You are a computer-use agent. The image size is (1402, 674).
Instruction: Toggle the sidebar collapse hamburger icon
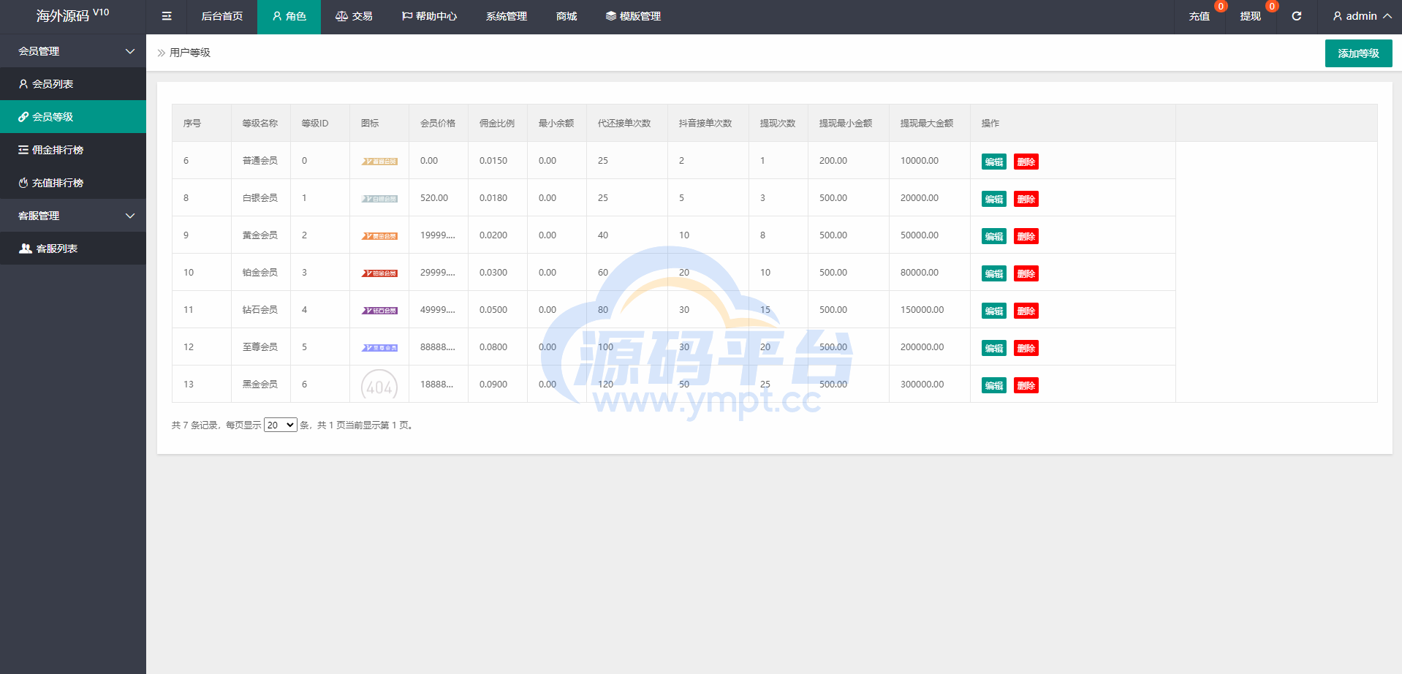(x=167, y=16)
